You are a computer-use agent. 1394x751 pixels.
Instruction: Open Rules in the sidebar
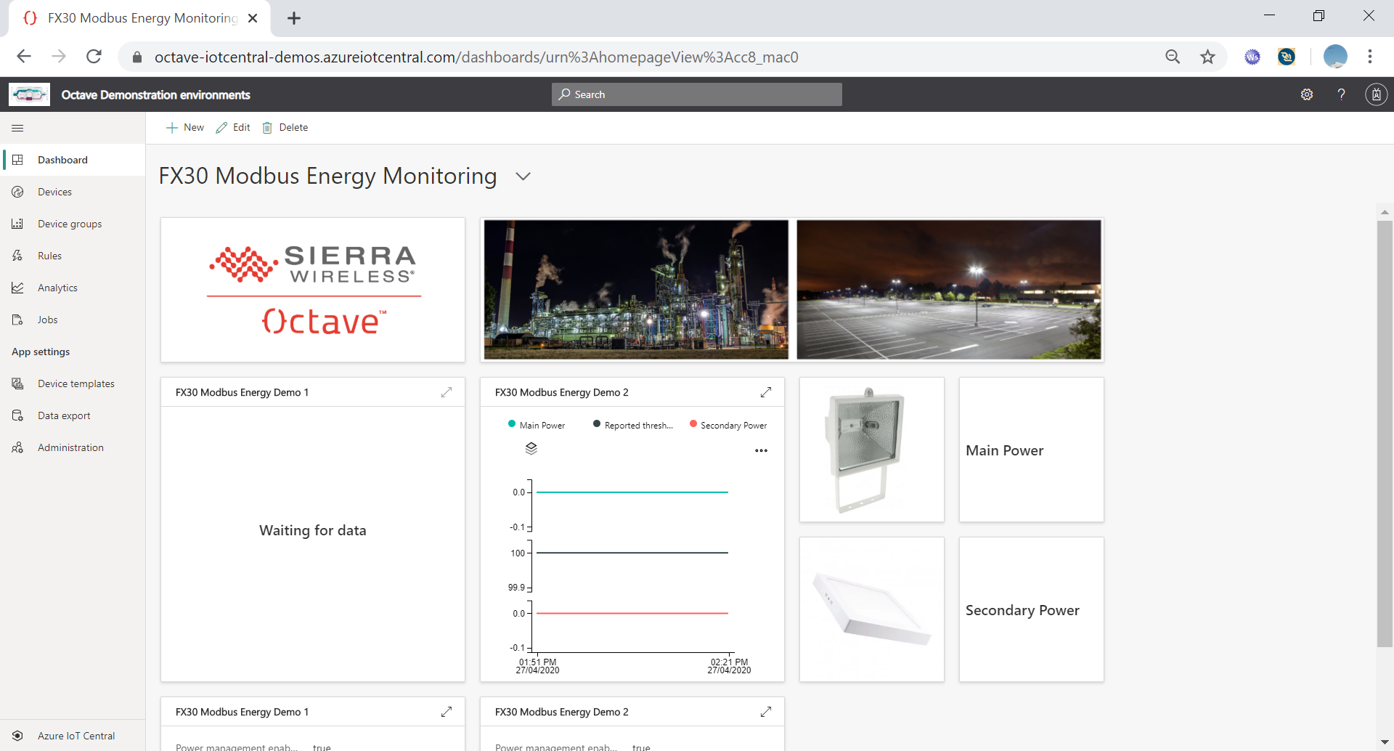pyautogui.click(x=73, y=256)
